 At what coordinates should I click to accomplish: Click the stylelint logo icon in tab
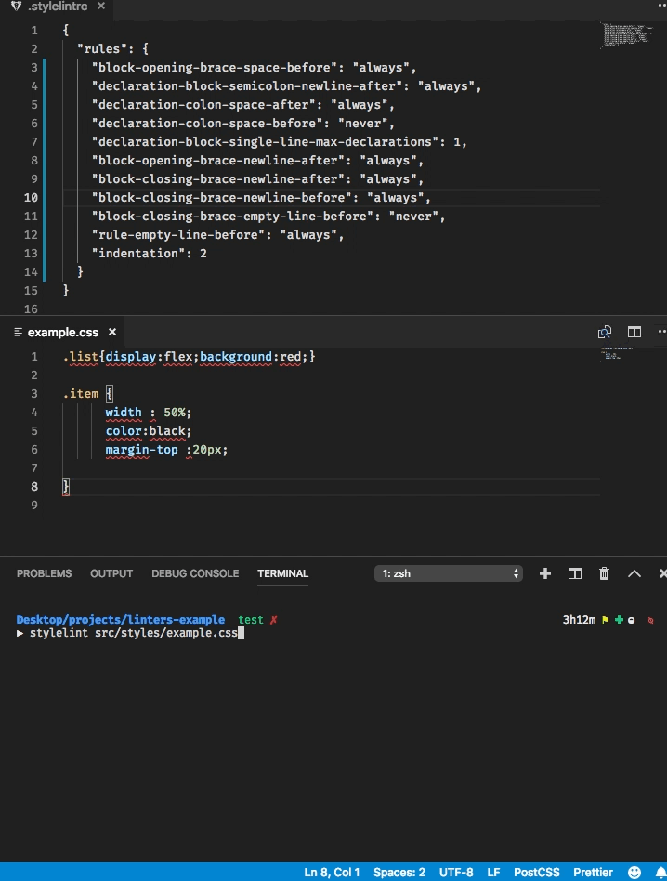pos(17,7)
